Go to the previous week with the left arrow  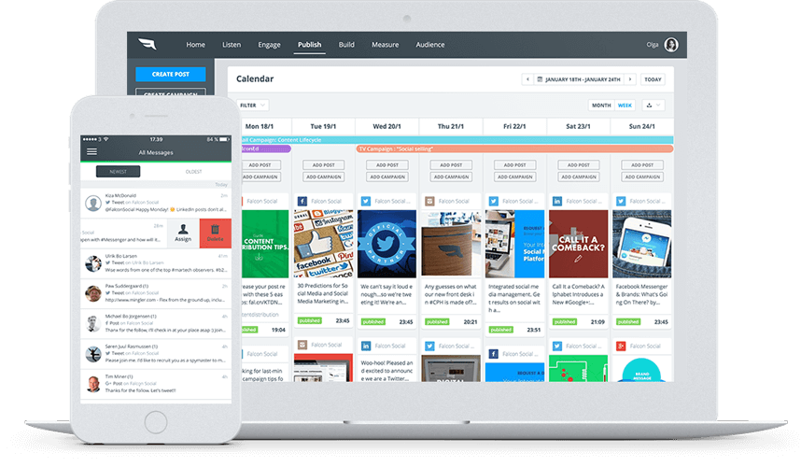pos(527,79)
